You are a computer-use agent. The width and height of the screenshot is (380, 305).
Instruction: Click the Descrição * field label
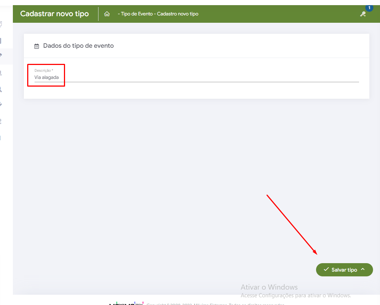pyautogui.click(x=44, y=70)
